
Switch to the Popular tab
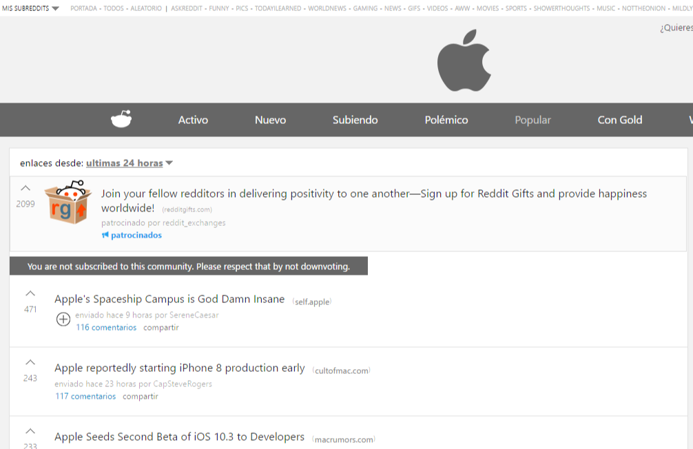pyautogui.click(x=532, y=120)
